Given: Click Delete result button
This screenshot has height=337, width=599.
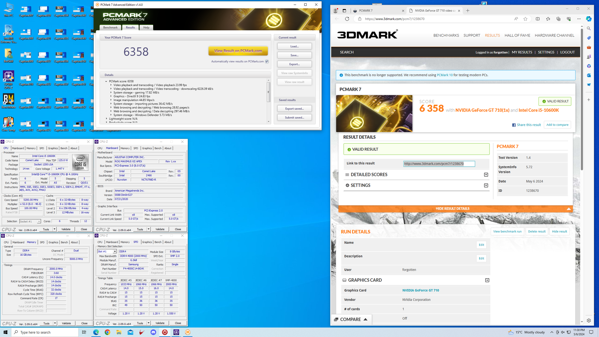Looking at the screenshot, I should point(537,232).
